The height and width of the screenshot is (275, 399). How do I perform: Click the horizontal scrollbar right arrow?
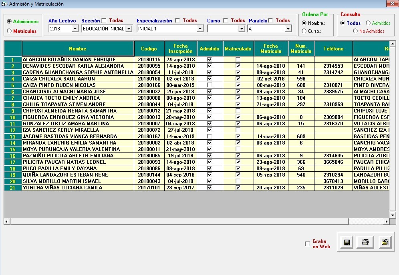(387, 221)
